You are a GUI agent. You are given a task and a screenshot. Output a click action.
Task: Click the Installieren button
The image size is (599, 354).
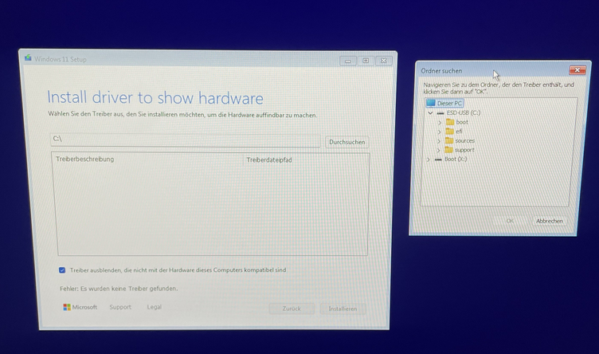(x=343, y=309)
